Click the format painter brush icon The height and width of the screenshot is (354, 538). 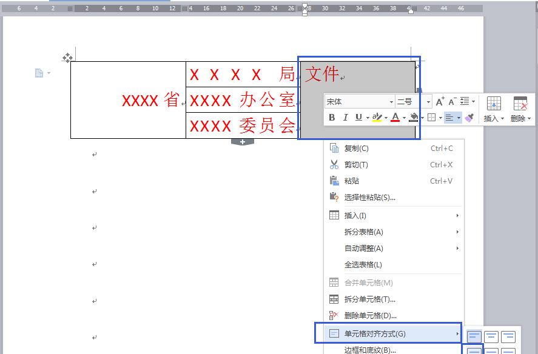(x=469, y=118)
